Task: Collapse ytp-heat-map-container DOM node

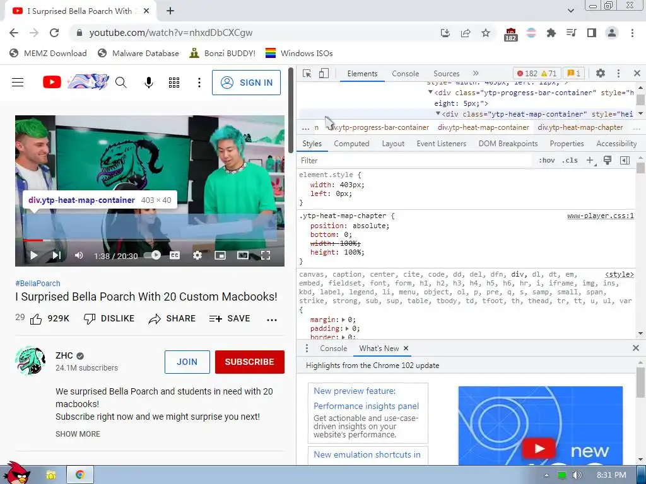Action: pos(438,113)
